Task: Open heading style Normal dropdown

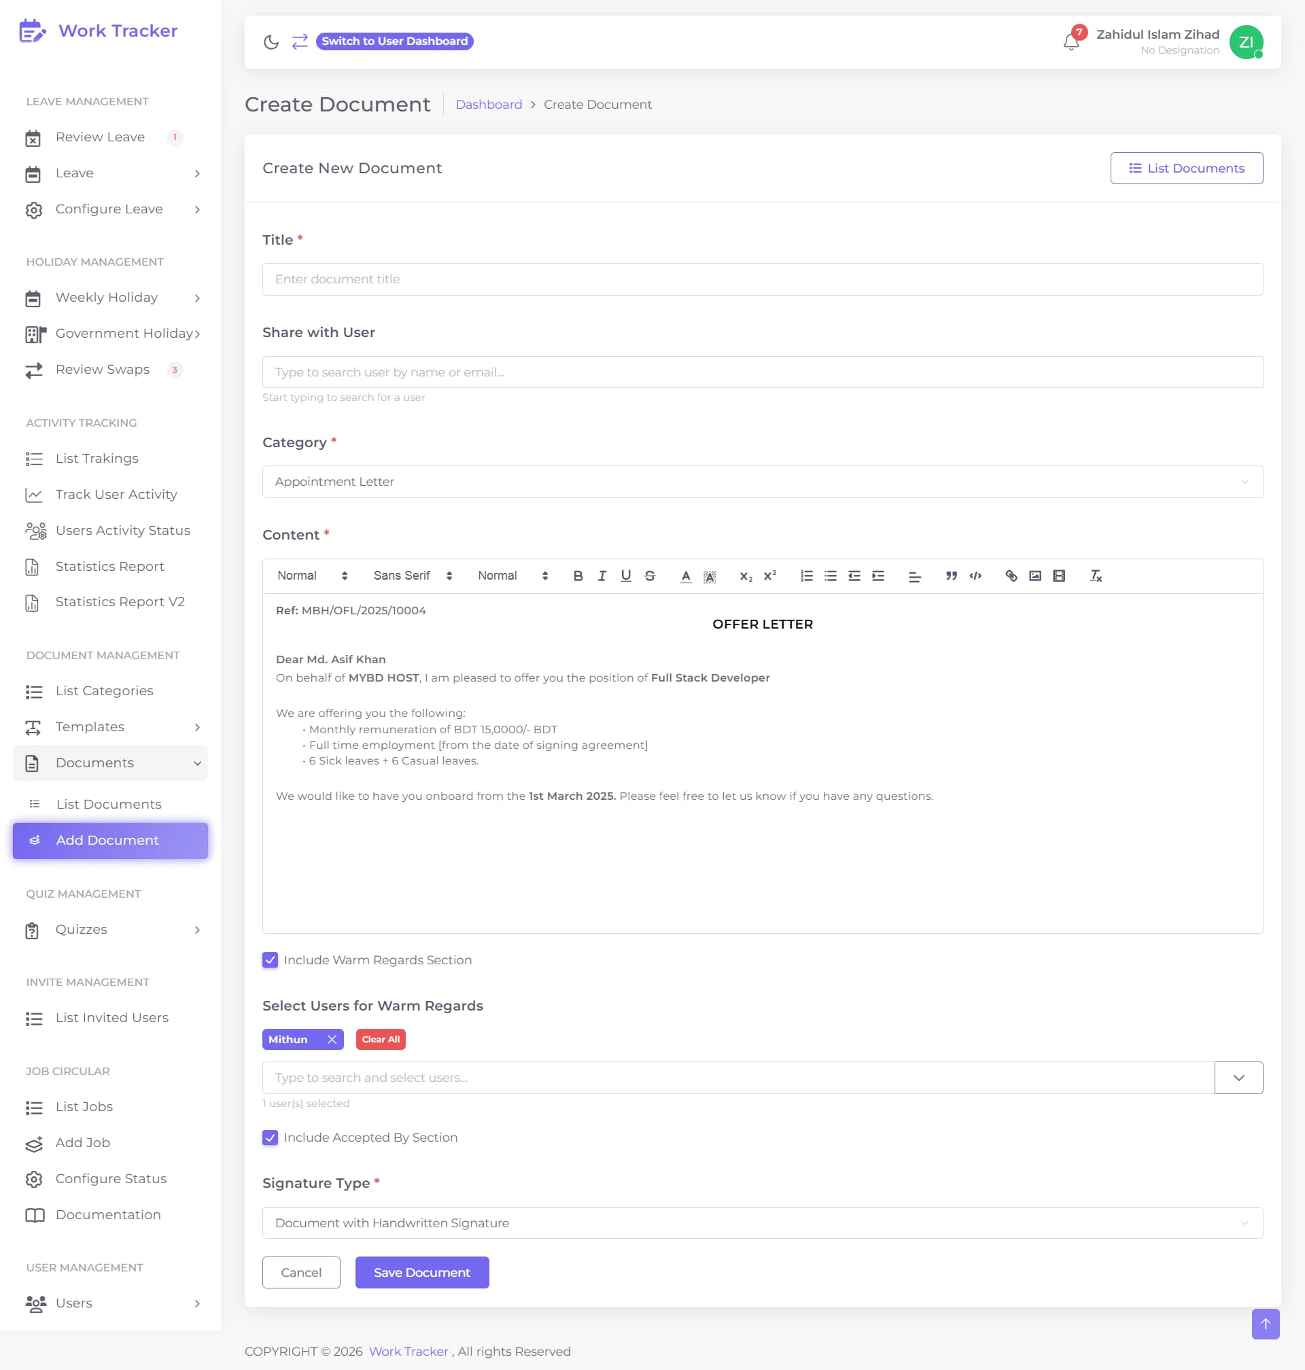Action: 312,576
